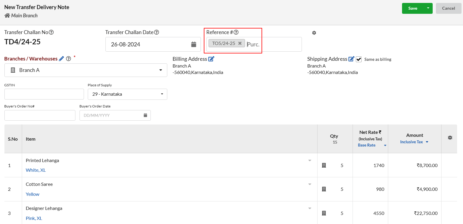
Task: Remove the TO5/24-25 reference tag
Action: [x=240, y=43]
